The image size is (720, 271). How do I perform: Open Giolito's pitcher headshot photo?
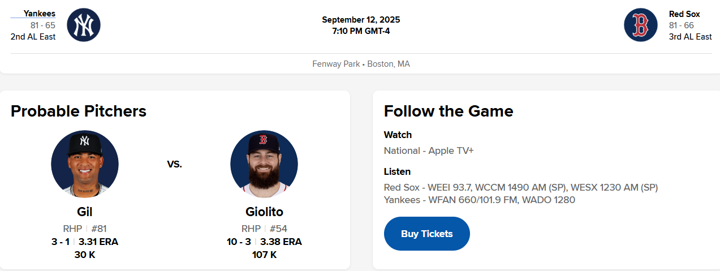point(264,164)
